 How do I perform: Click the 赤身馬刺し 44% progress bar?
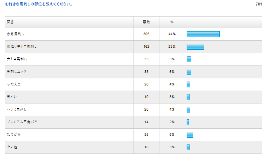[x=203, y=34]
